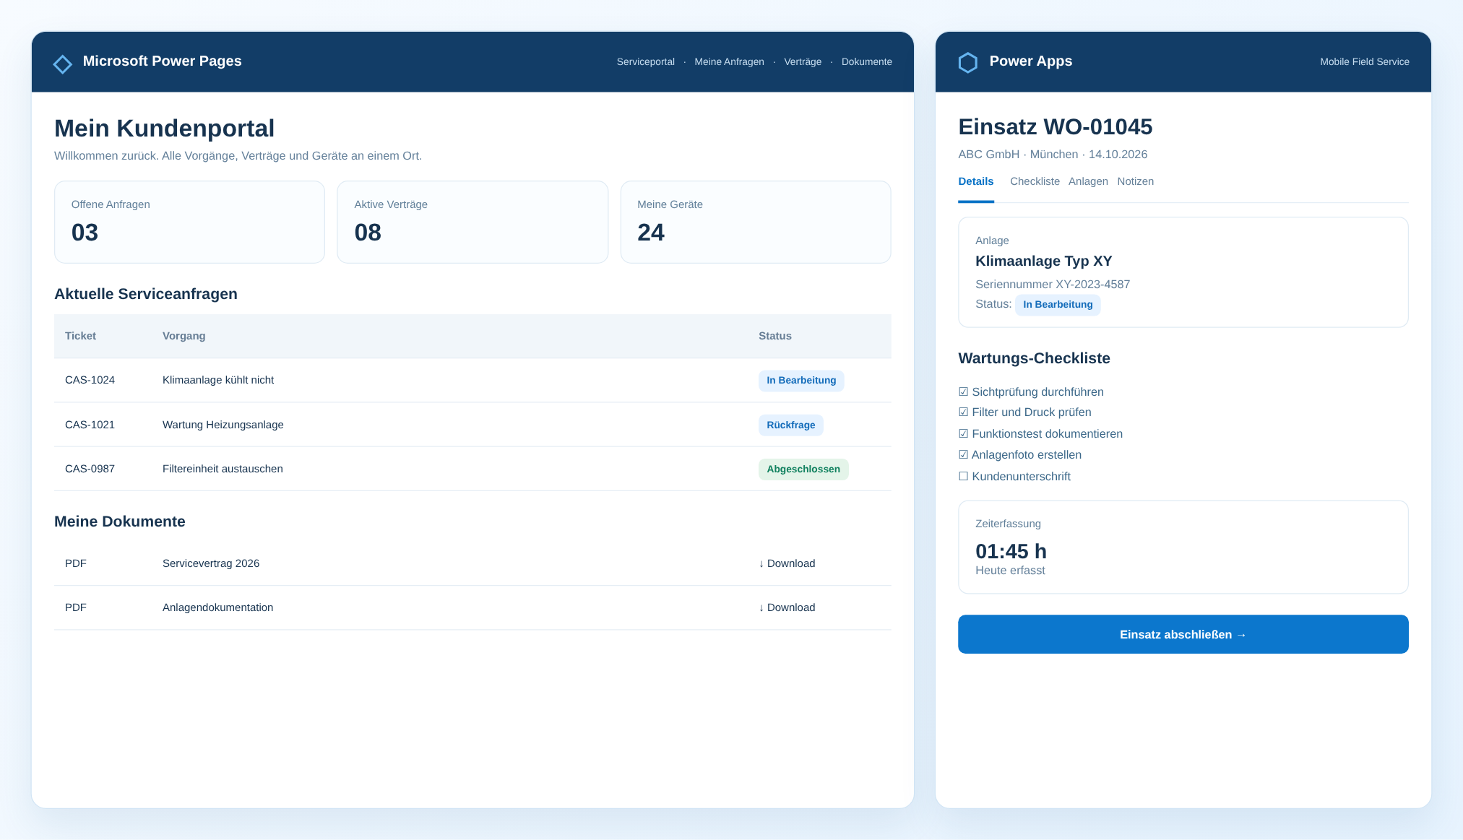Image resolution: width=1463 pixels, height=840 pixels.
Task: Switch to the Checkliste tab
Action: [x=1035, y=181]
